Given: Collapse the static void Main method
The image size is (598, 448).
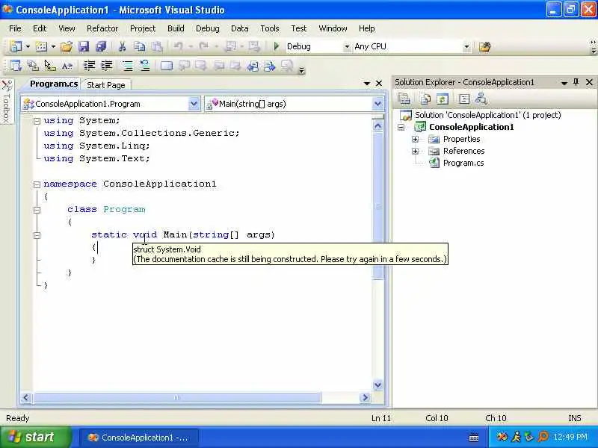Looking at the screenshot, I should pyautogui.click(x=37, y=235).
